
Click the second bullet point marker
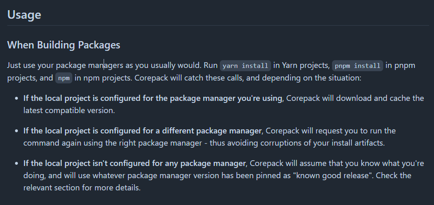point(17,131)
